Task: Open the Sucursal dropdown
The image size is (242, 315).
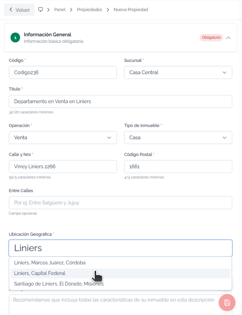Action: pyautogui.click(x=178, y=72)
